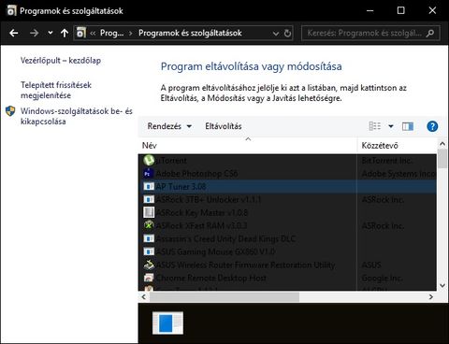The image size is (449, 344).
Task: Click the 'Eltávolítás' button
Action: click(x=224, y=126)
